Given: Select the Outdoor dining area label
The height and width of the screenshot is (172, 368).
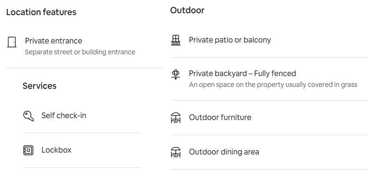Looking at the screenshot, I should pyautogui.click(x=224, y=152).
